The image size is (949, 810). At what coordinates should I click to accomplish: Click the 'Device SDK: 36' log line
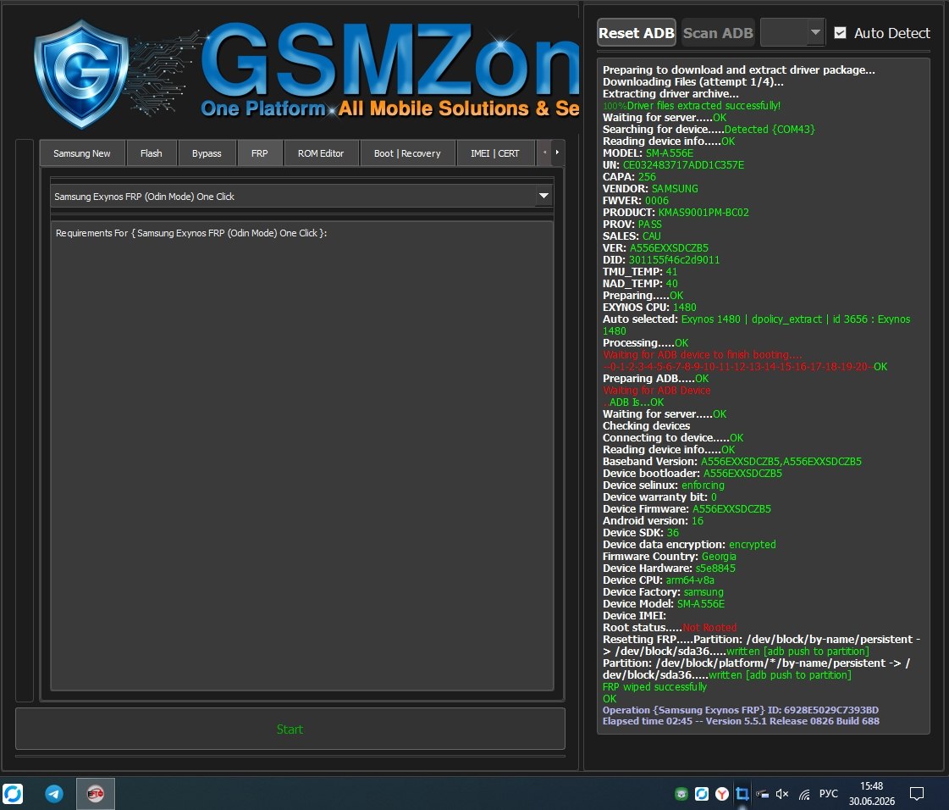pos(640,533)
